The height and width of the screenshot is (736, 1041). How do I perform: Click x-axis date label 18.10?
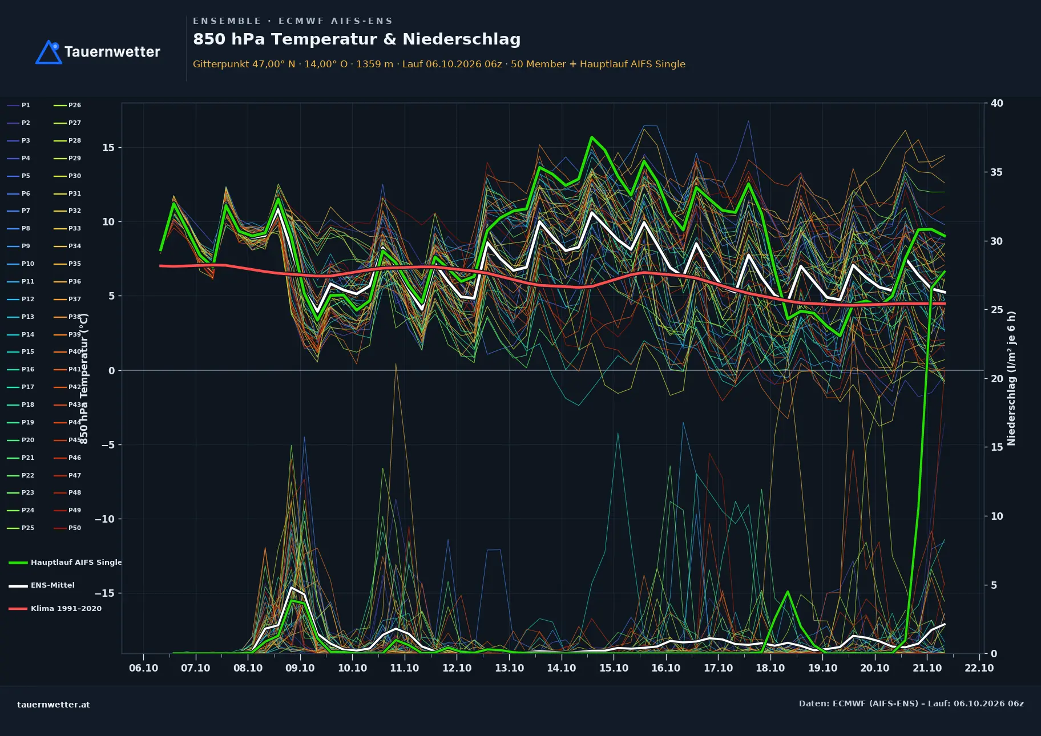pos(770,668)
